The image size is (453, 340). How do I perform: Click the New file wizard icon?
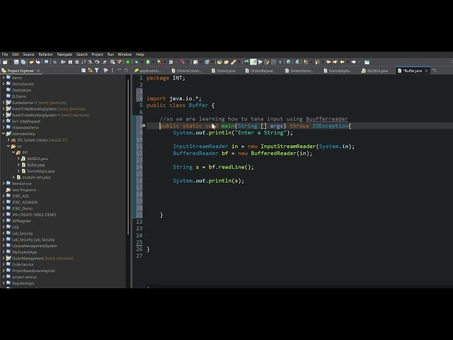click(5, 62)
